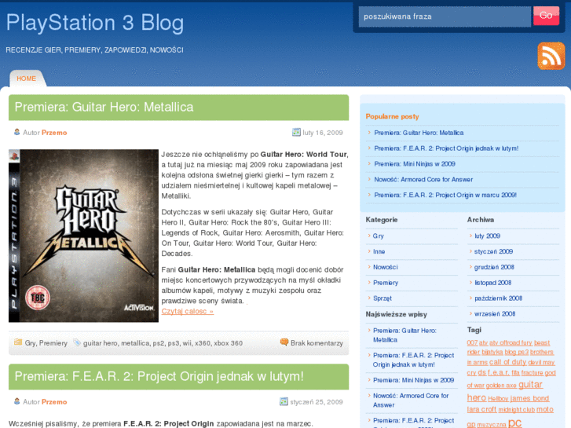Open popular post F.E.A.R. 2 jednak w lutym
This screenshot has height=428, width=571.
tap(446, 148)
